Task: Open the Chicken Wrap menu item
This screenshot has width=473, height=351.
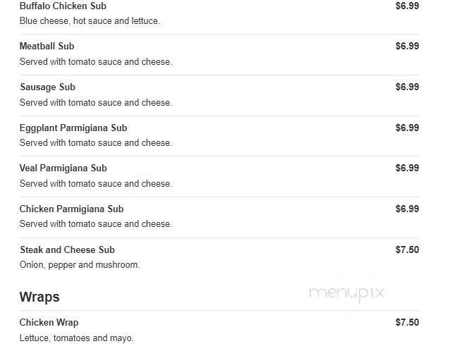Action: (49, 323)
